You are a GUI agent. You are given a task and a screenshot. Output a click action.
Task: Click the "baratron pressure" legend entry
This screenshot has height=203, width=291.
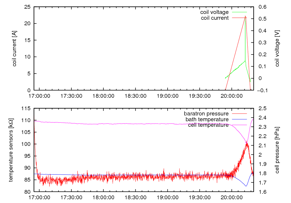206,113
